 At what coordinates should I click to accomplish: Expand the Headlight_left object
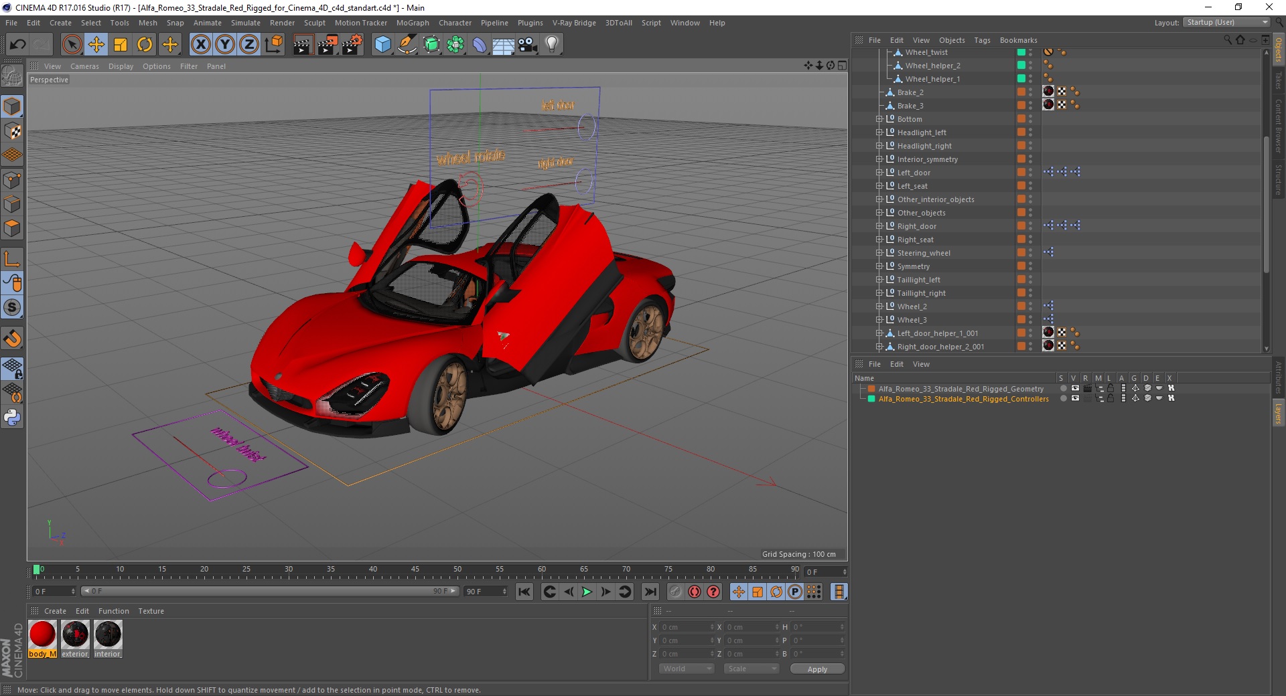tap(879, 133)
